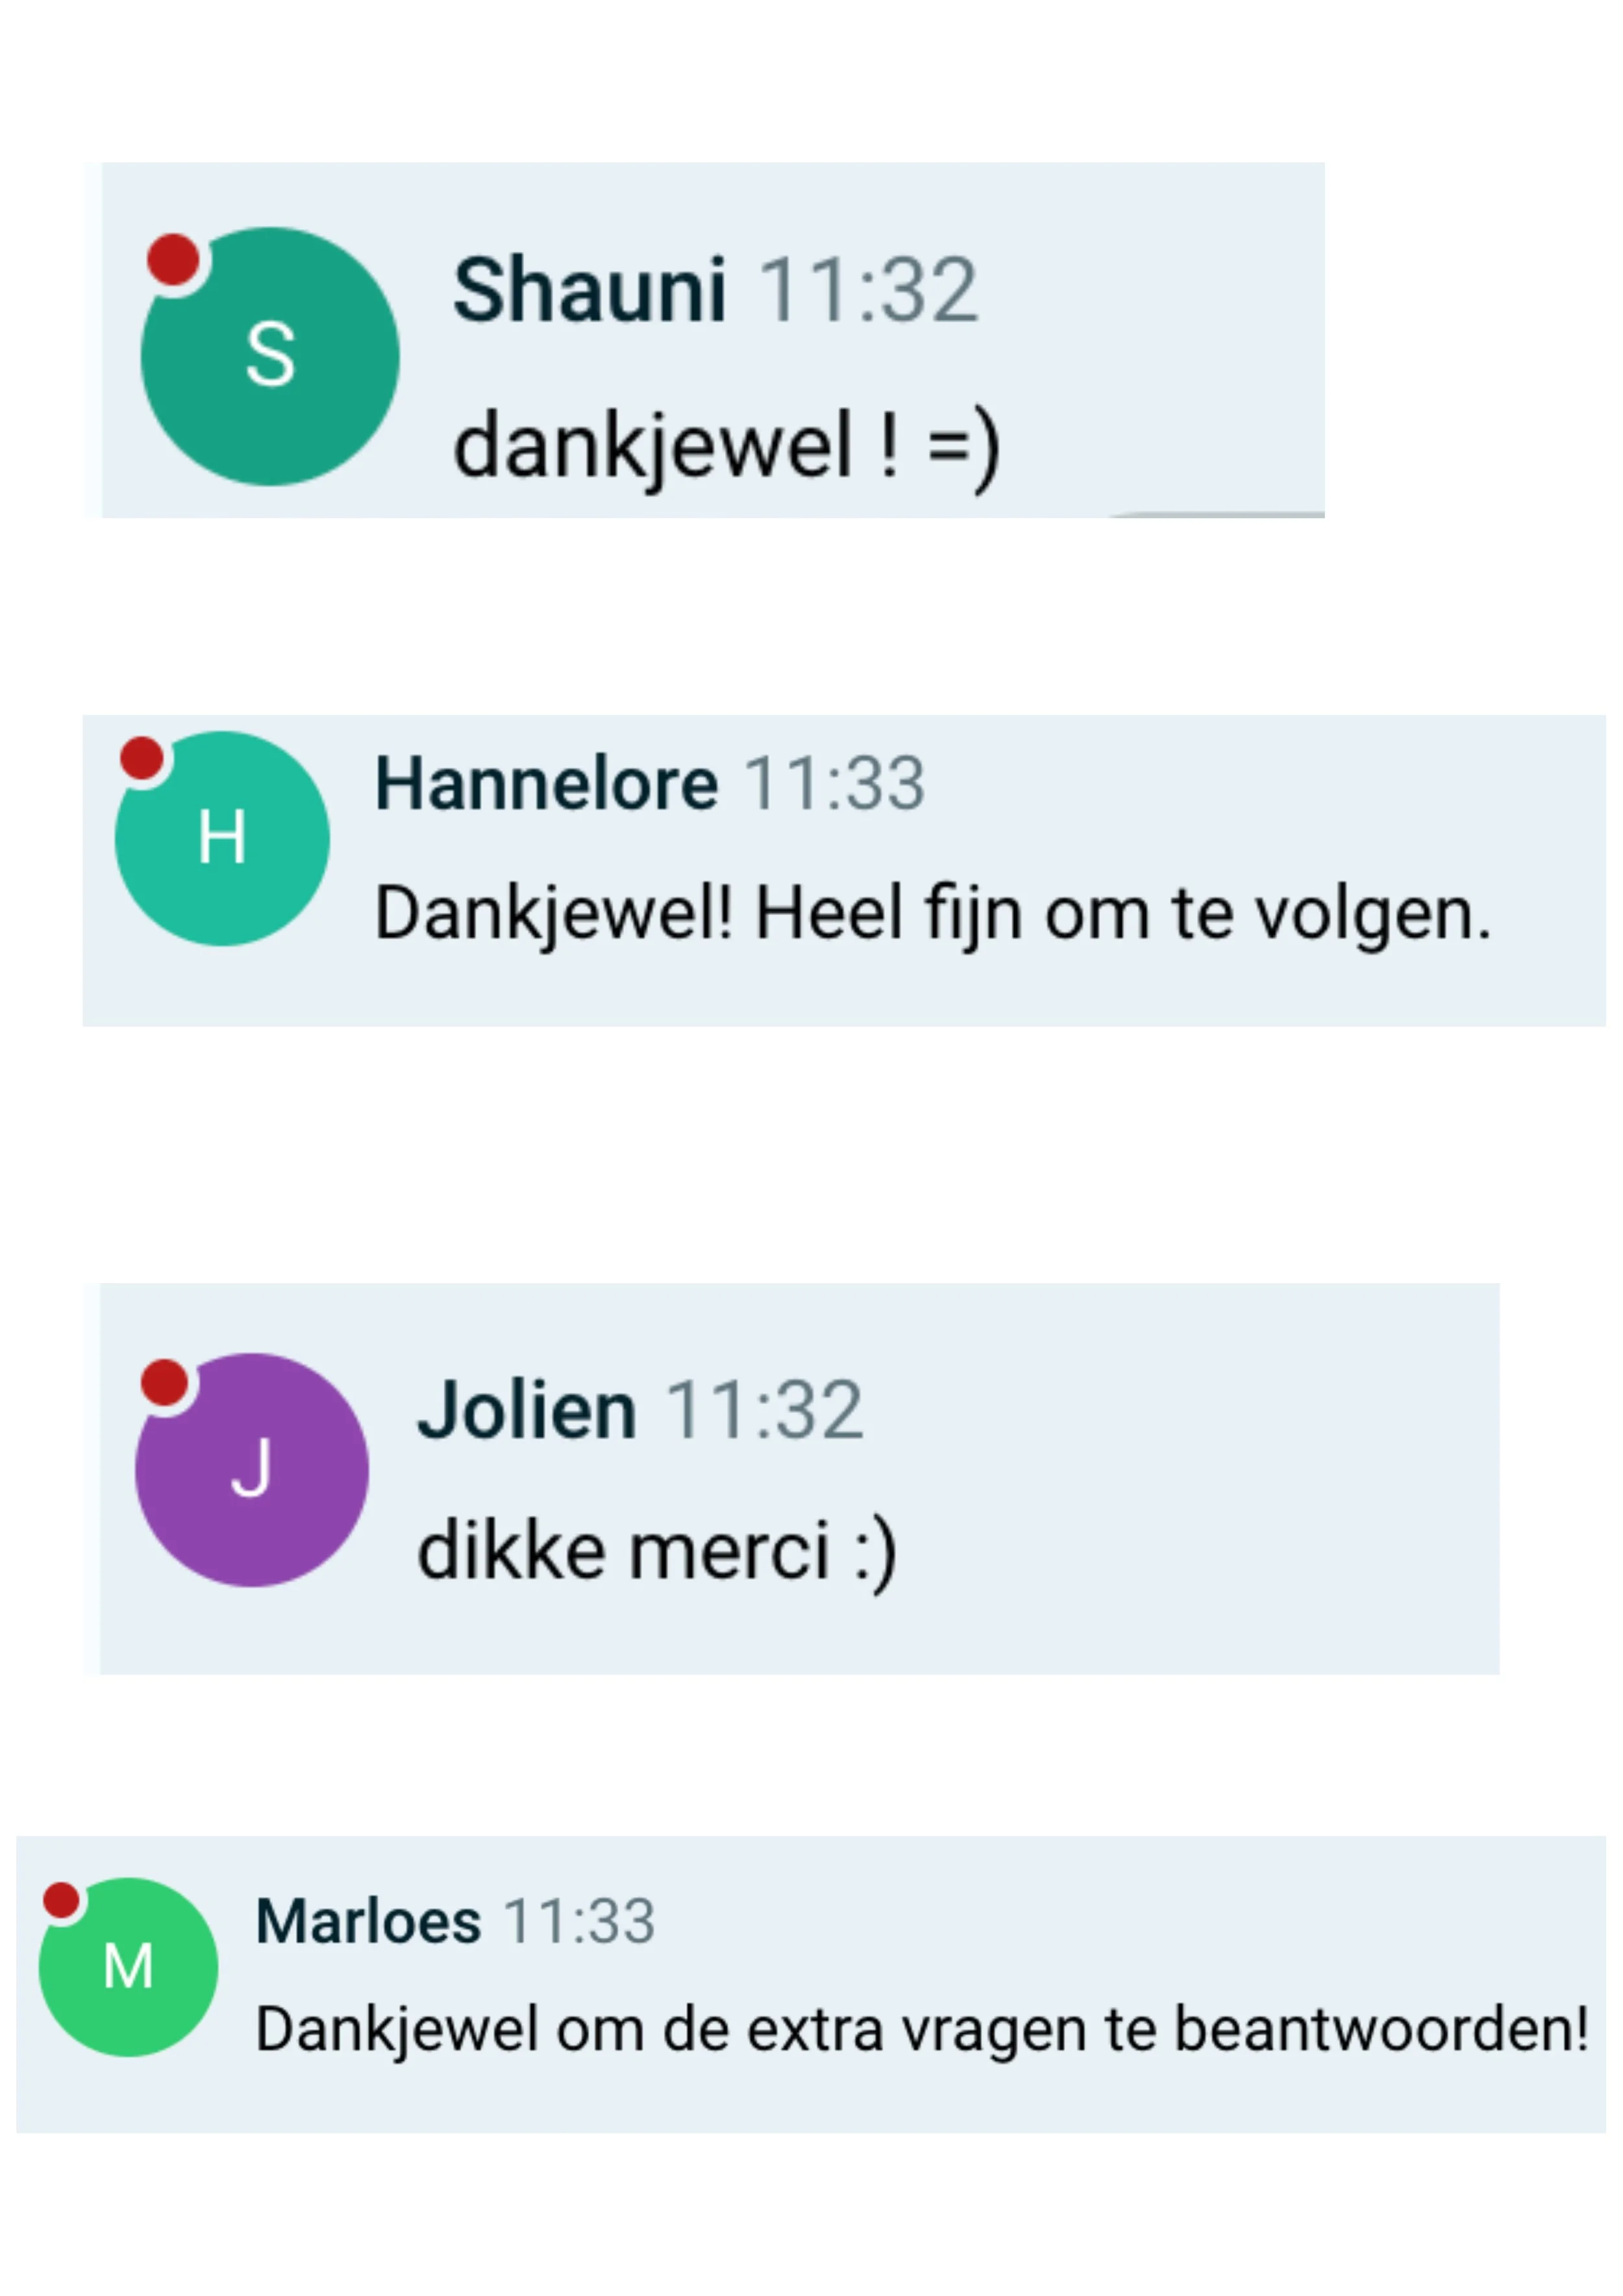The width and height of the screenshot is (1623, 2296).
Task: Select the "dankjewel ! =)" message text
Action: click(x=726, y=446)
